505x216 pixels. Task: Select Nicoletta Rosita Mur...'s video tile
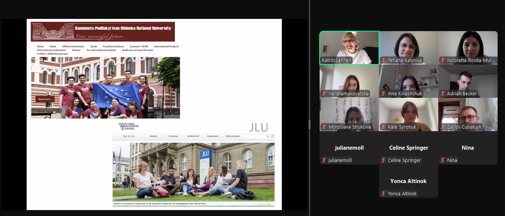(x=468, y=48)
